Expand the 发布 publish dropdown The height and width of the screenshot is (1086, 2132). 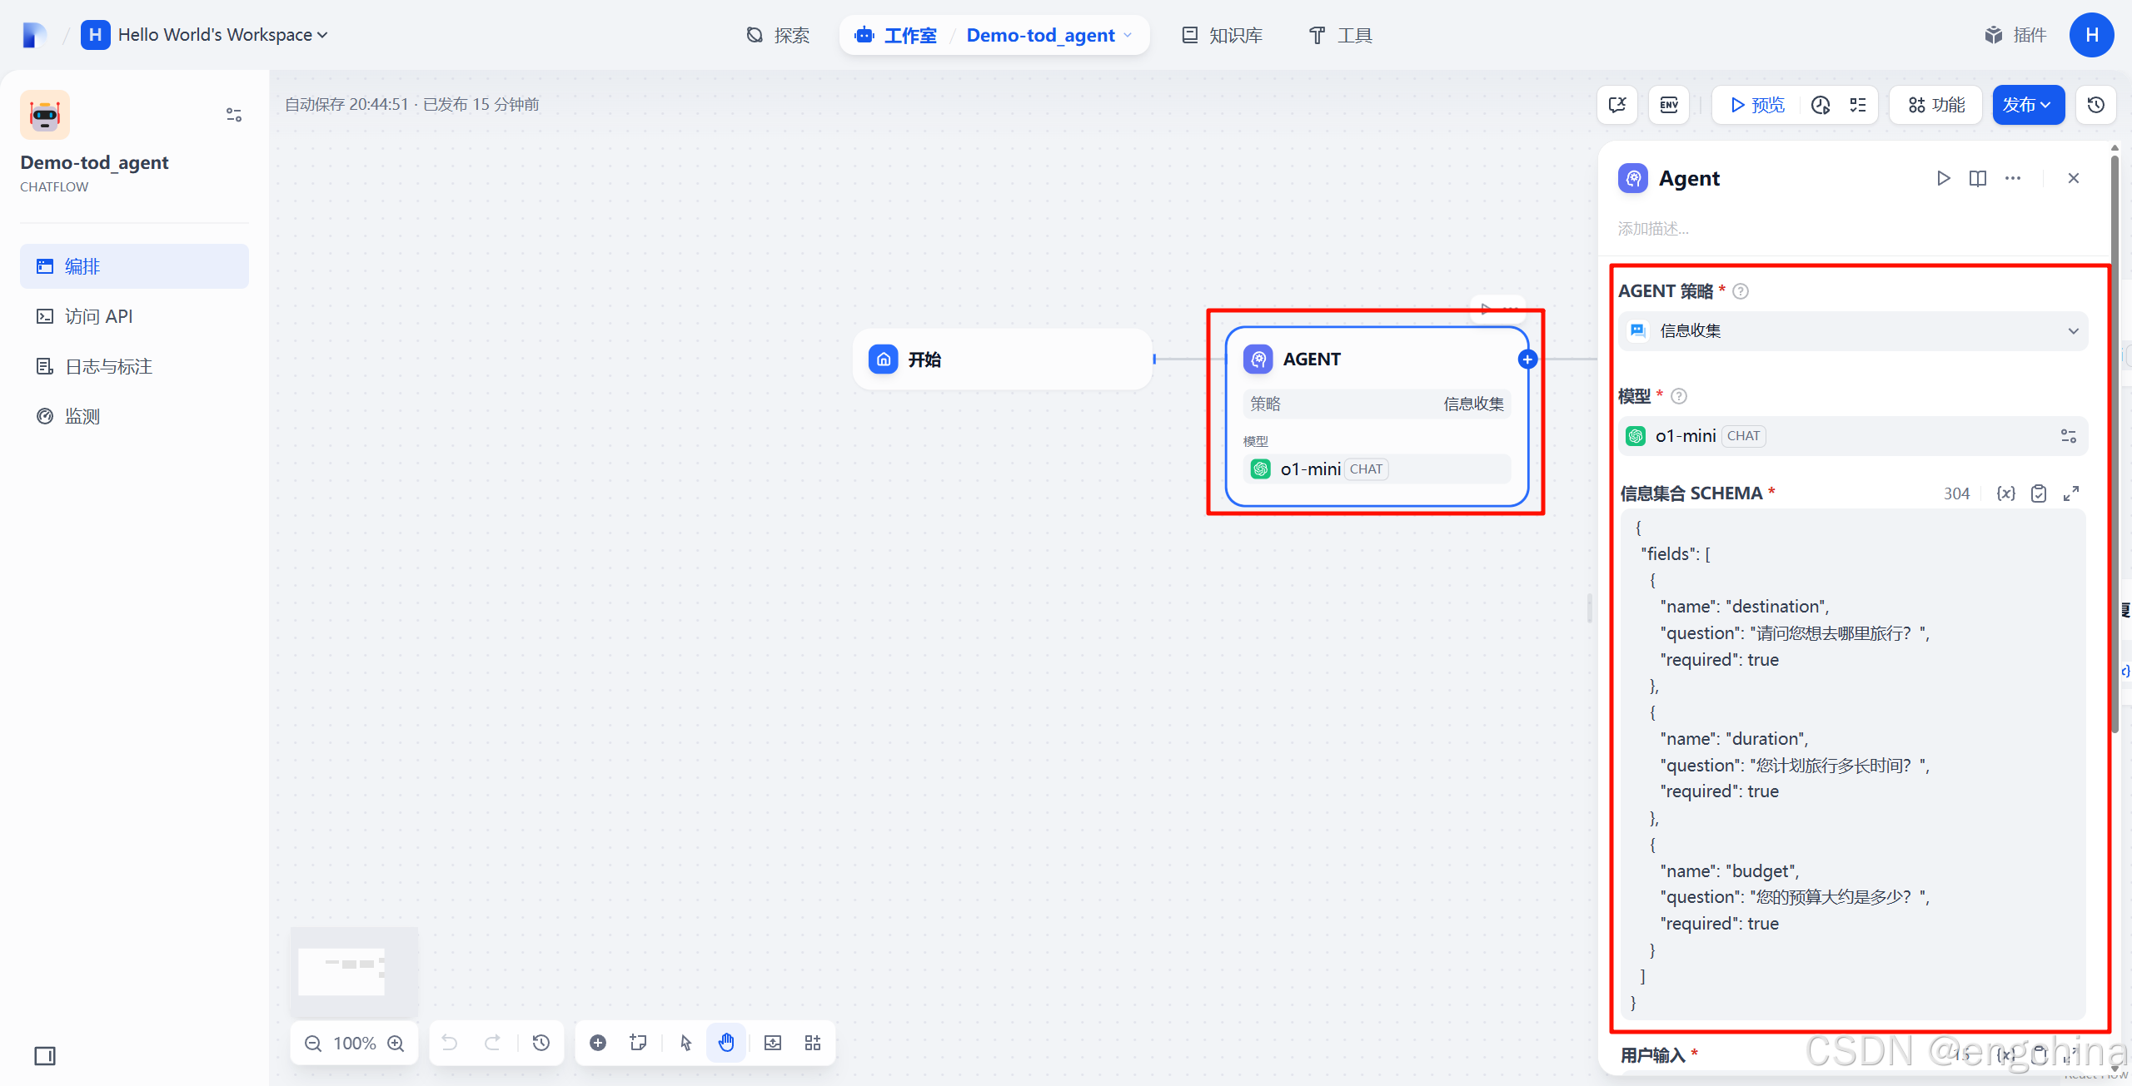point(2028,105)
